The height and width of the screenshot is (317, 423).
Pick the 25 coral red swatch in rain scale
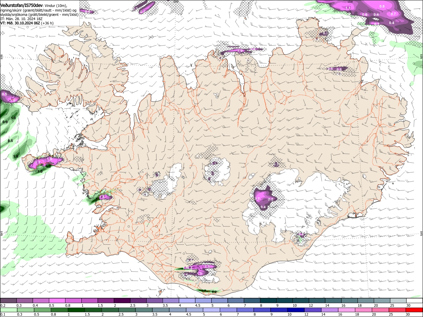pyautogui.click(x=398, y=310)
